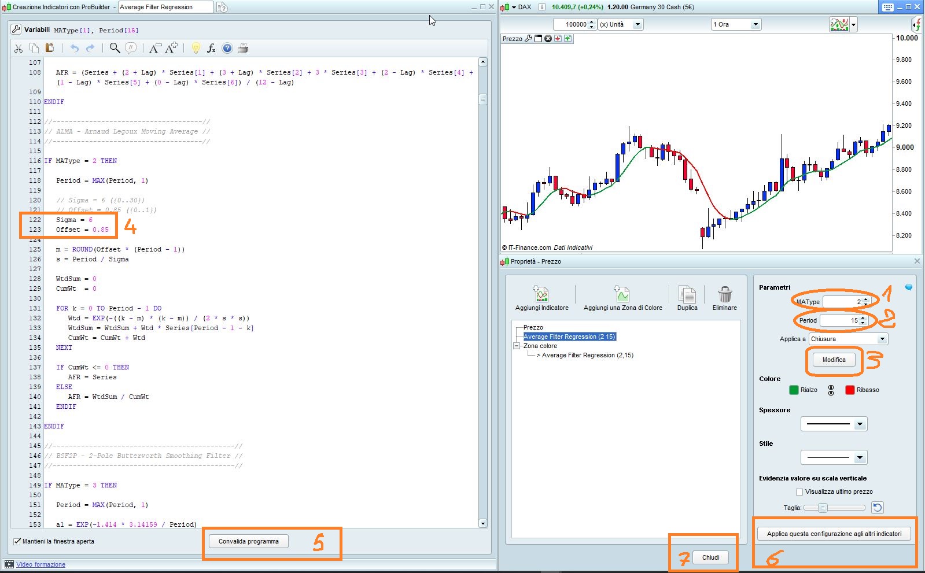The image size is (925, 573).
Task: Open the DAX instrument info icon
Action: click(541, 7)
